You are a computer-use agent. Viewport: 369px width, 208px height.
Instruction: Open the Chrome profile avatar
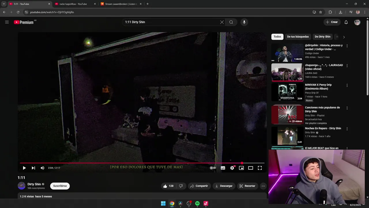point(358,12)
